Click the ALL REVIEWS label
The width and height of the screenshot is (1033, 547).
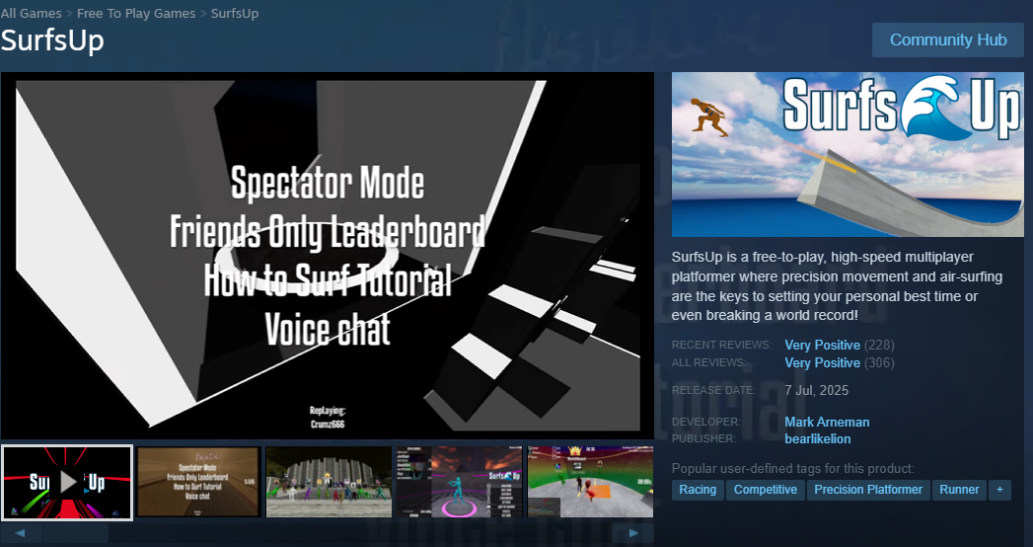click(x=708, y=363)
